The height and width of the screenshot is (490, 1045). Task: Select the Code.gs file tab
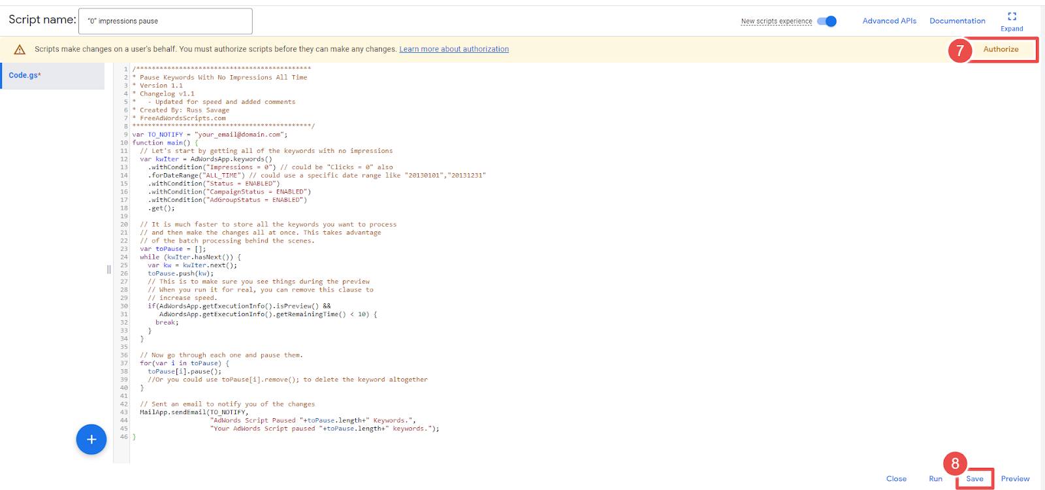[25, 76]
